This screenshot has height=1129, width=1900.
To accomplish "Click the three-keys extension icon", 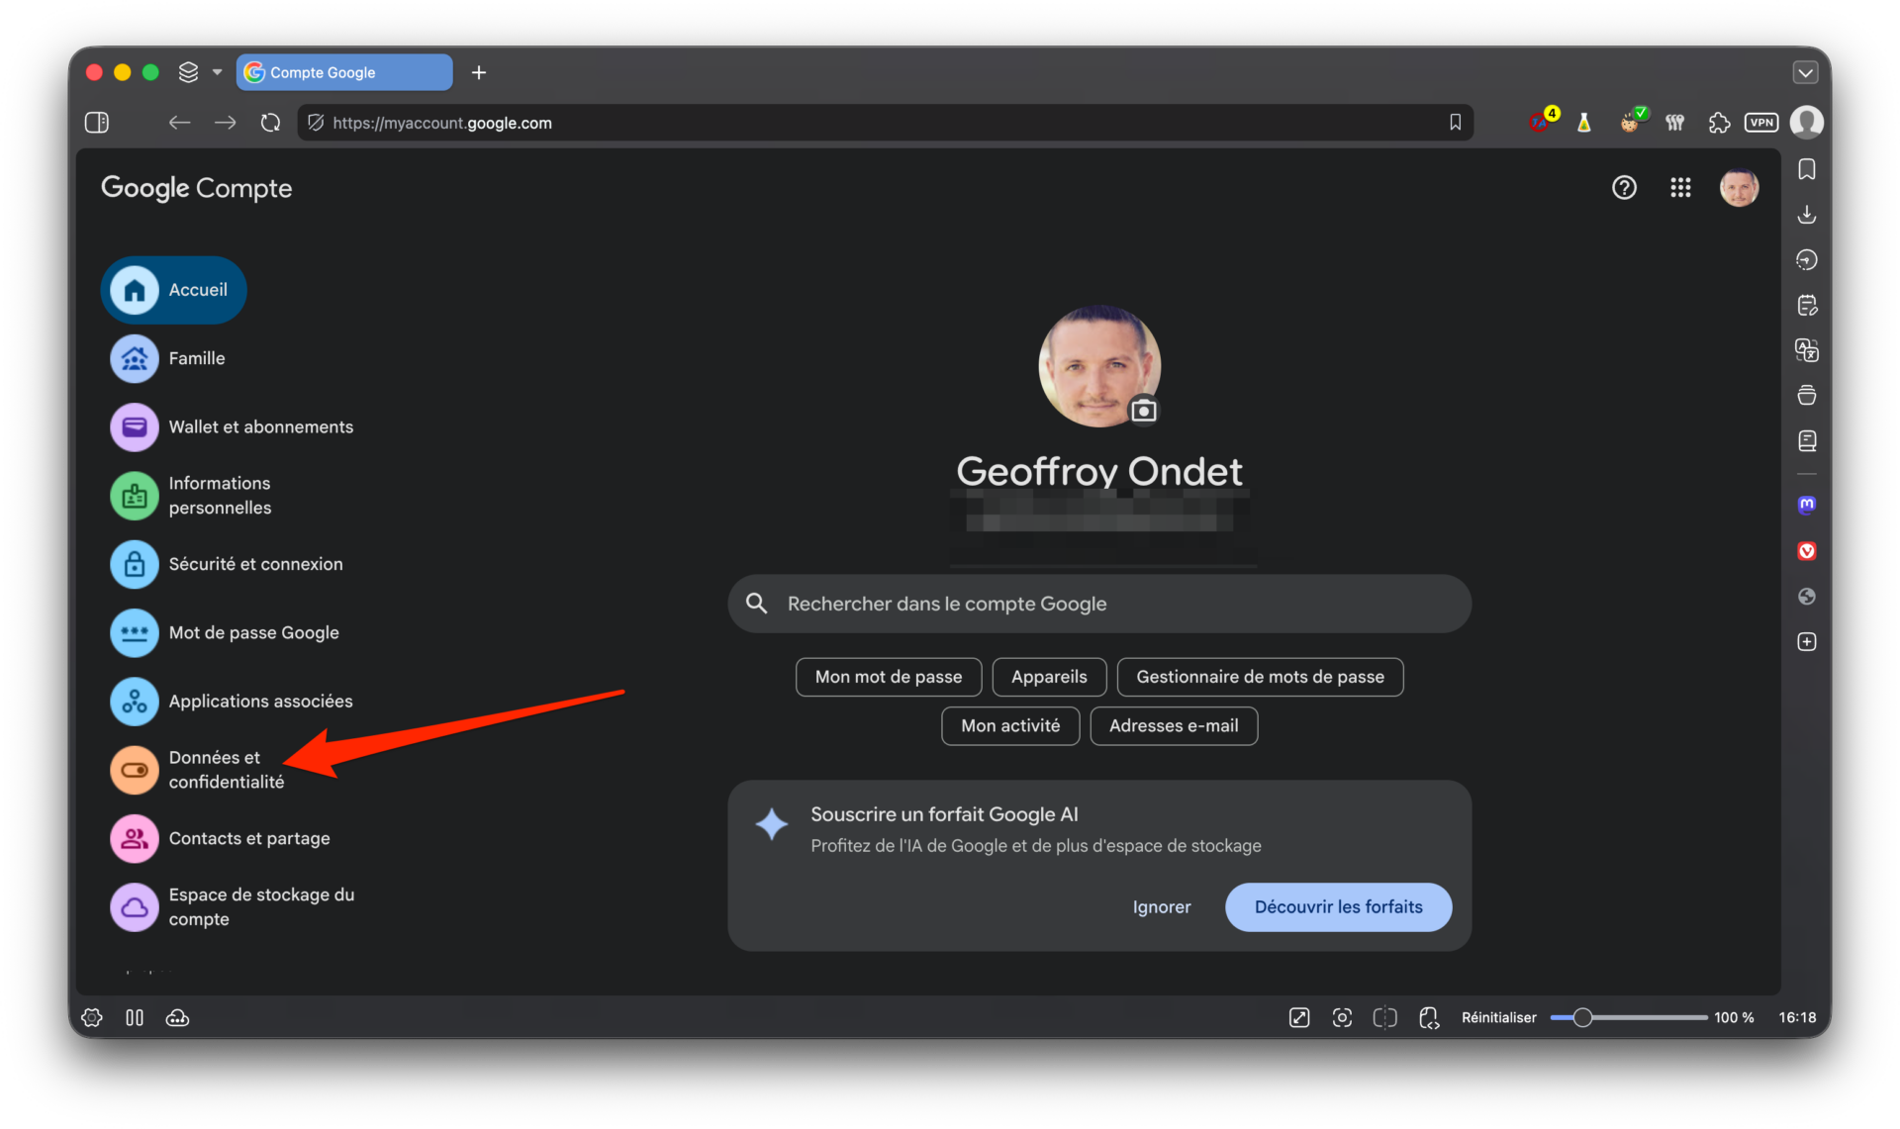I will coord(1674,123).
